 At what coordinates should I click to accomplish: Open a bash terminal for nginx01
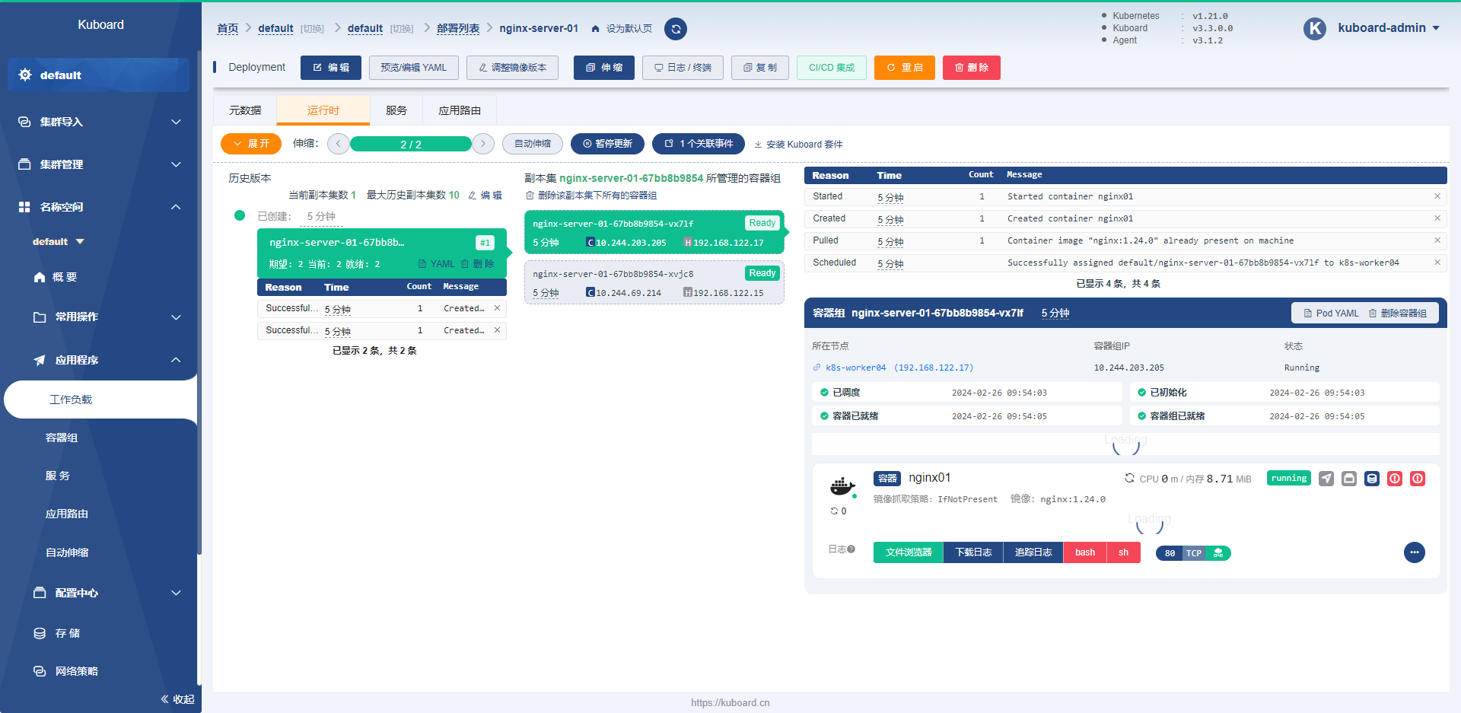(1085, 552)
